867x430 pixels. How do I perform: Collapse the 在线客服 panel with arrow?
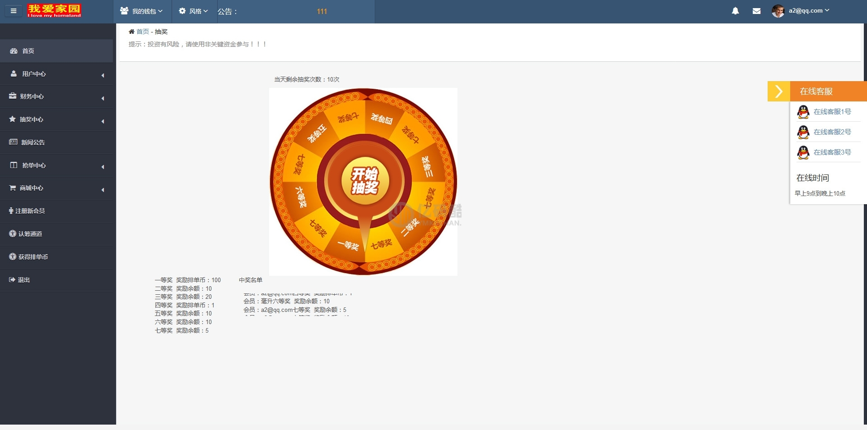(x=778, y=91)
